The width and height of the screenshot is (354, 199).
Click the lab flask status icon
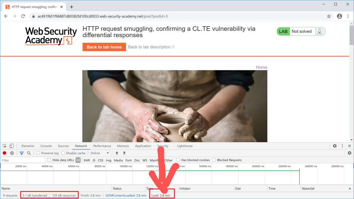319,31
